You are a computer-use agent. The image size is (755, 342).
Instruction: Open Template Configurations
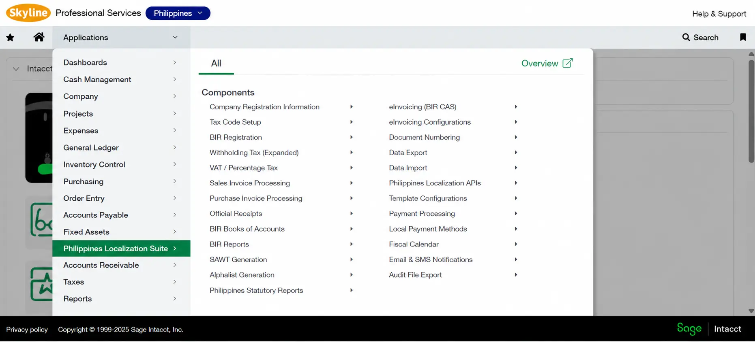point(428,198)
